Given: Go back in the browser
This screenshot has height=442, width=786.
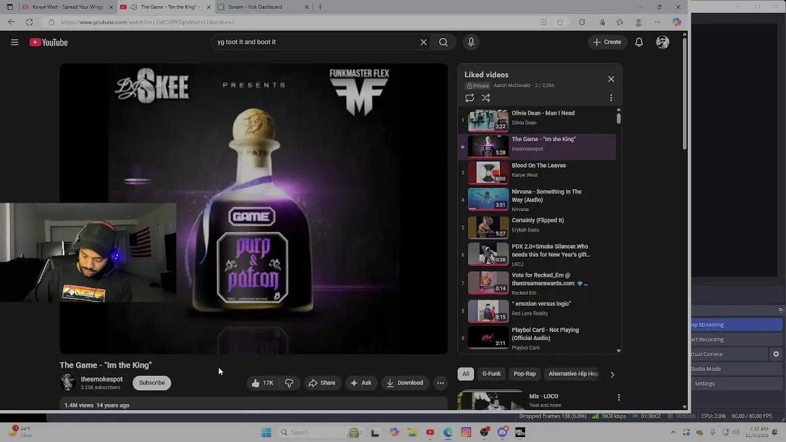Looking at the screenshot, I should pyautogui.click(x=11, y=22).
